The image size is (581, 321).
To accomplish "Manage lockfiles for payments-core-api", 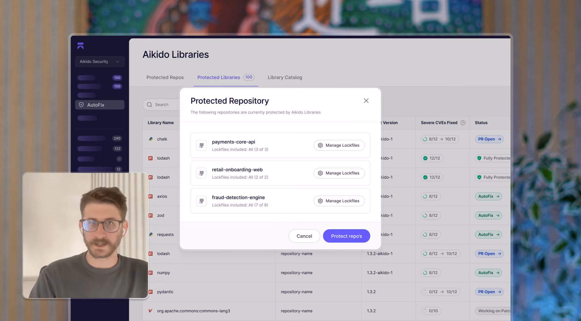I will click(339, 145).
